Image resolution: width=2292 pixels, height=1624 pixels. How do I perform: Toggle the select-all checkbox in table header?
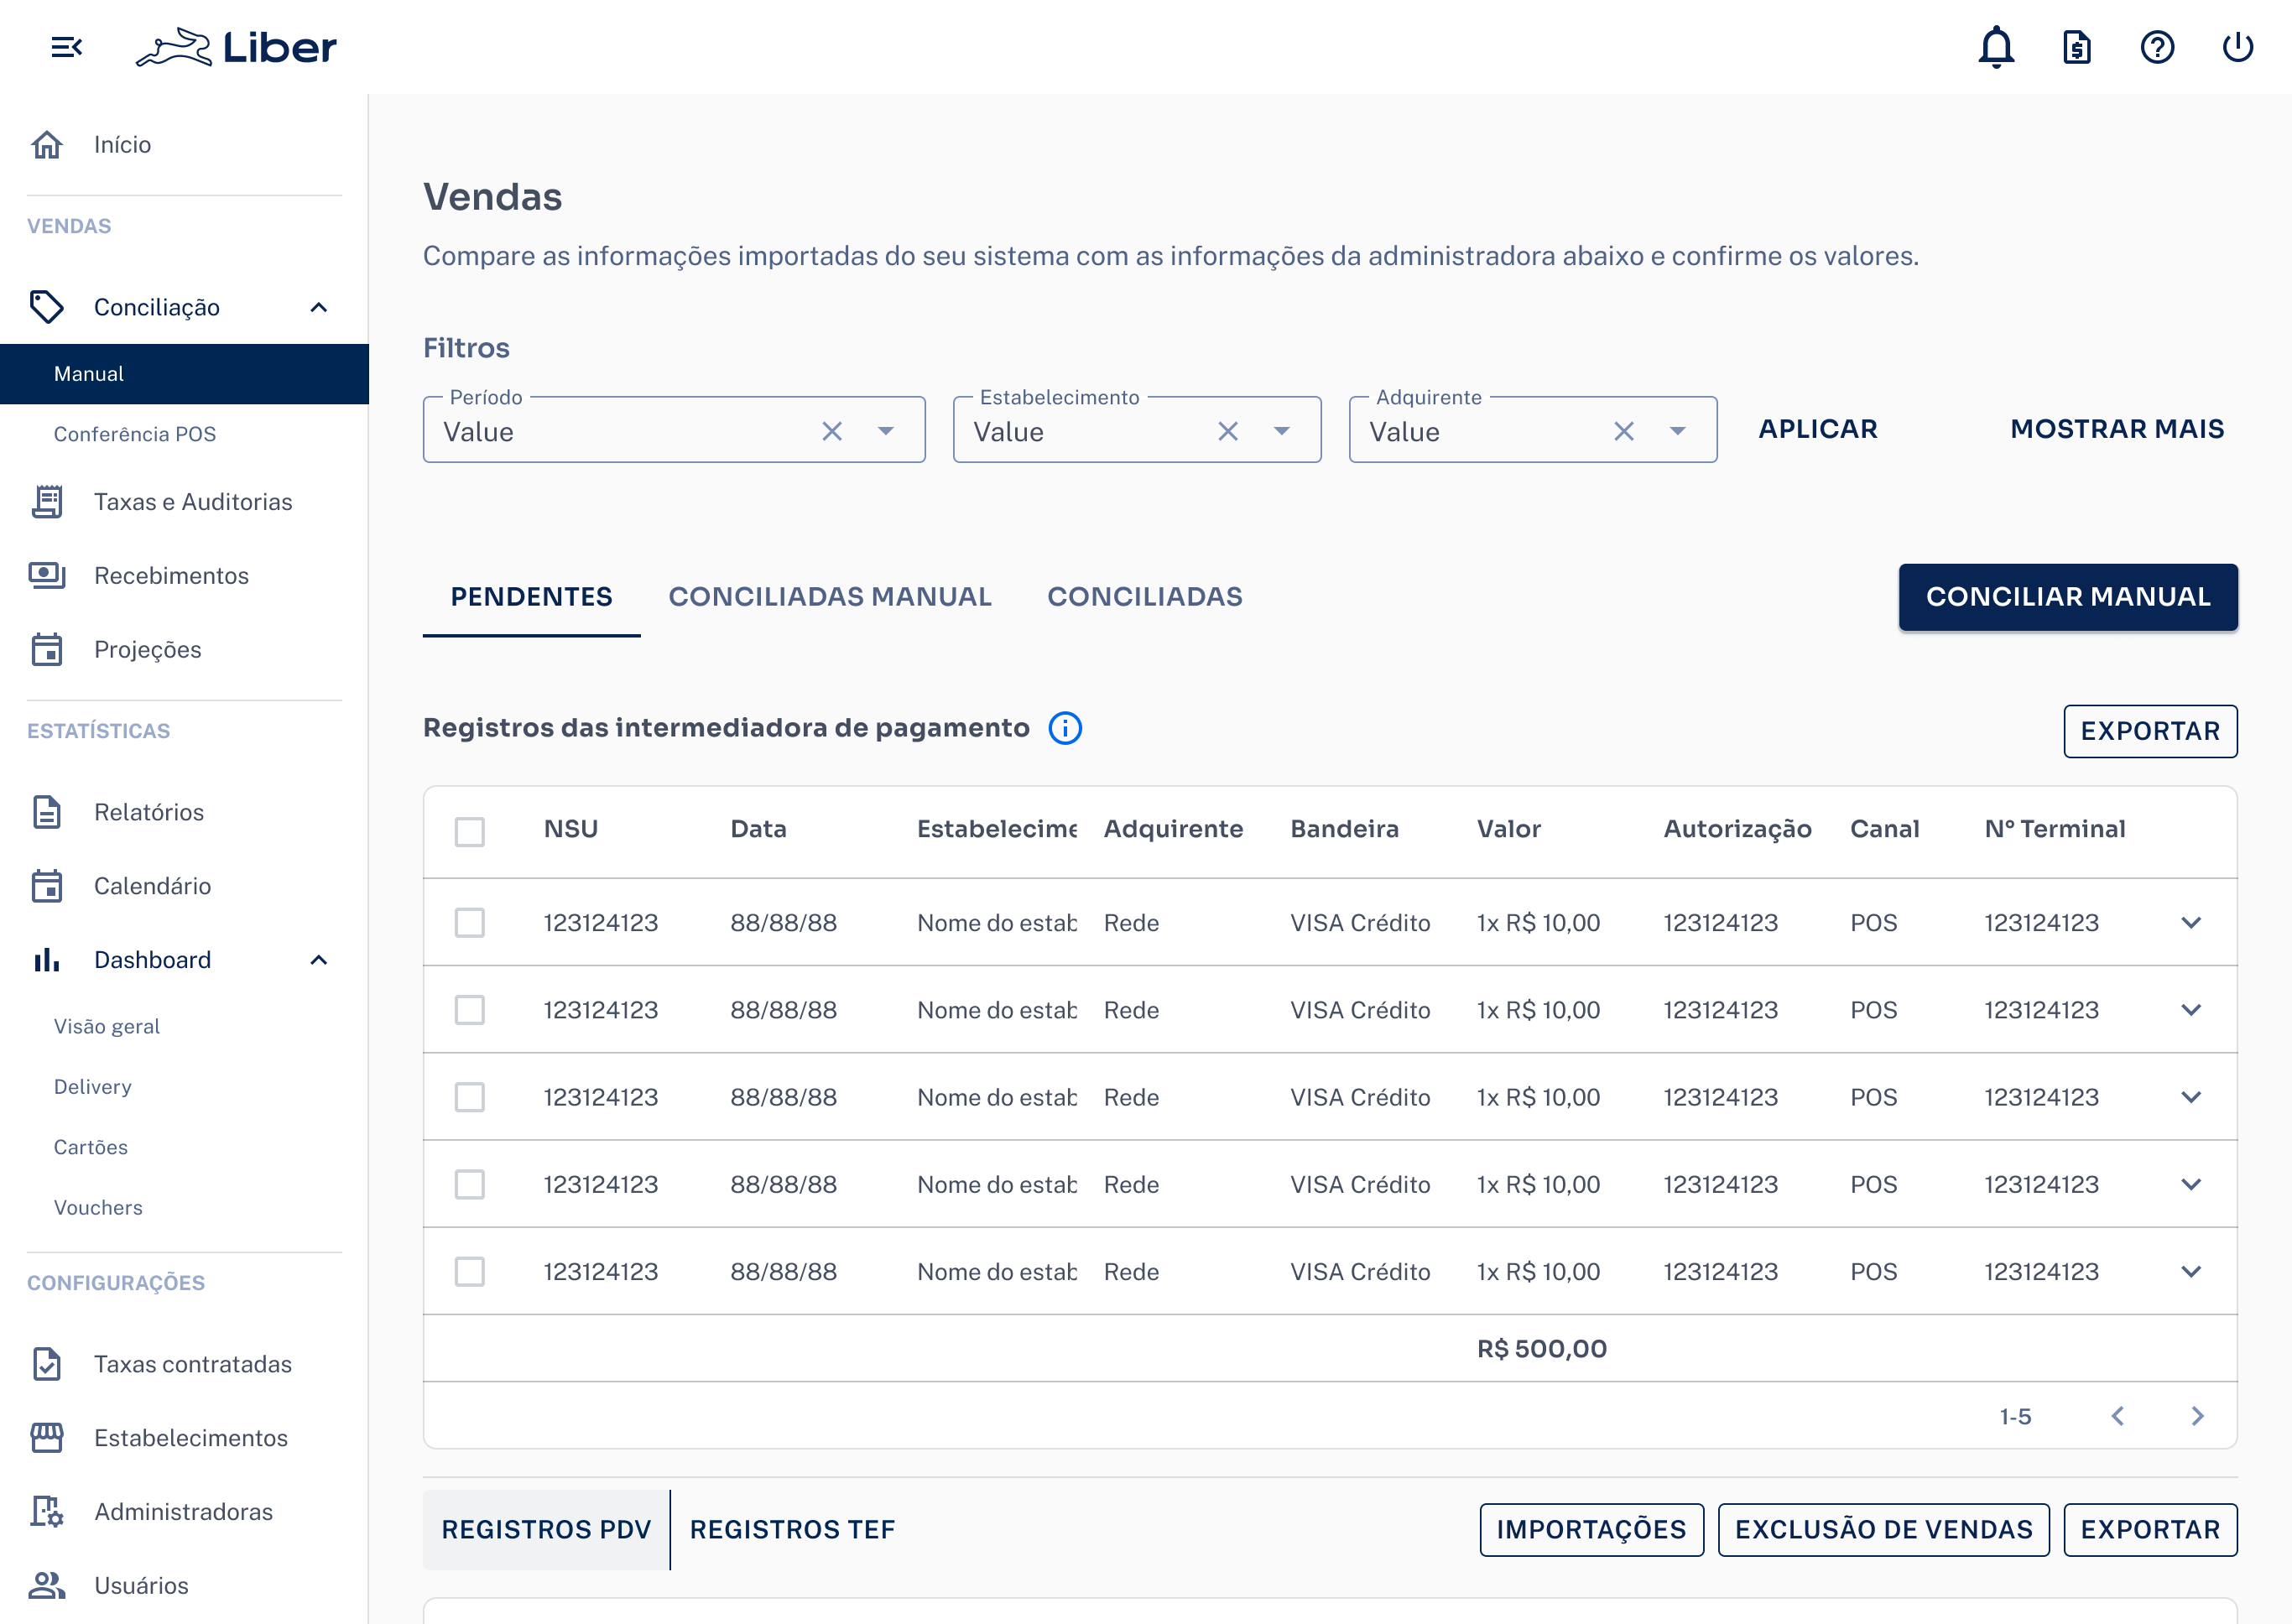coord(469,831)
